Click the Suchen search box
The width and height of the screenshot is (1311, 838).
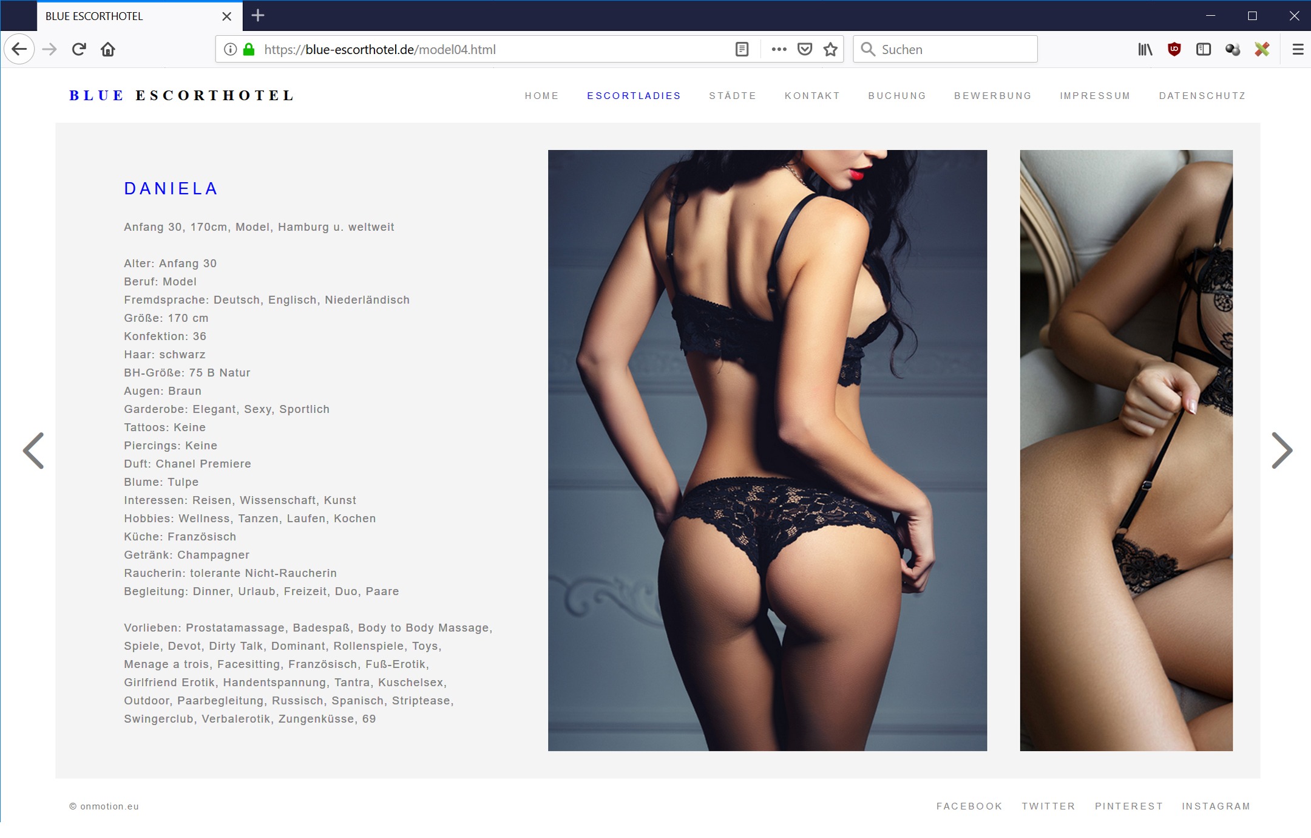coord(945,49)
